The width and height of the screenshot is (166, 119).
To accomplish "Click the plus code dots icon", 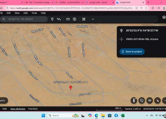I will pyautogui.click(x=121, y=39).
